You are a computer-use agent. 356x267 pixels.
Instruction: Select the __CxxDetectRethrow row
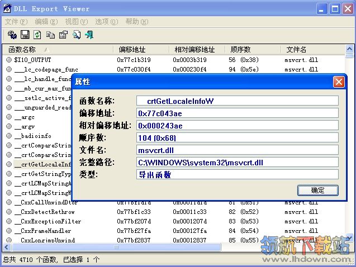pos(174,212)
